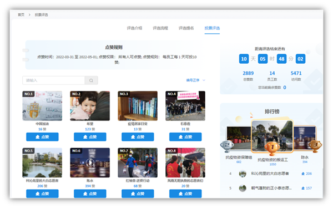The image size is (333, 208).
Task: Click avatar of fifth-ranked entry
Action: click(243, 188)
